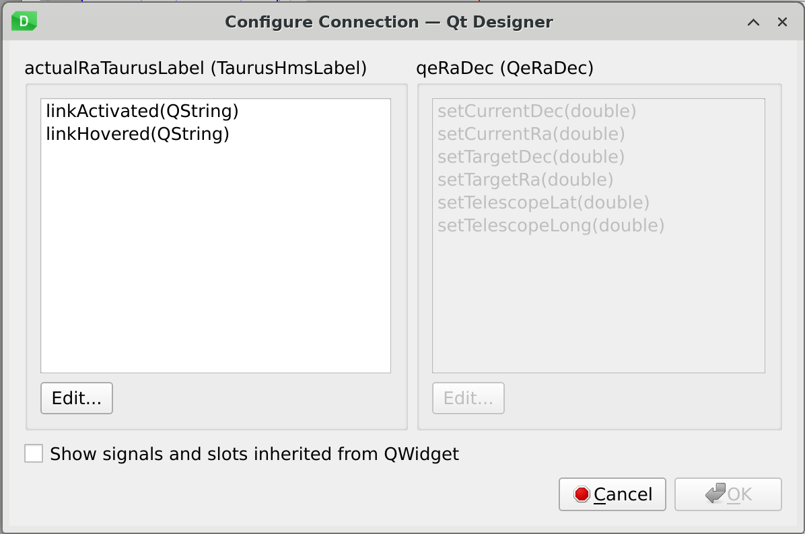
Task: Click Edit under the qeRaDec slots list
Action: point(468,398)
